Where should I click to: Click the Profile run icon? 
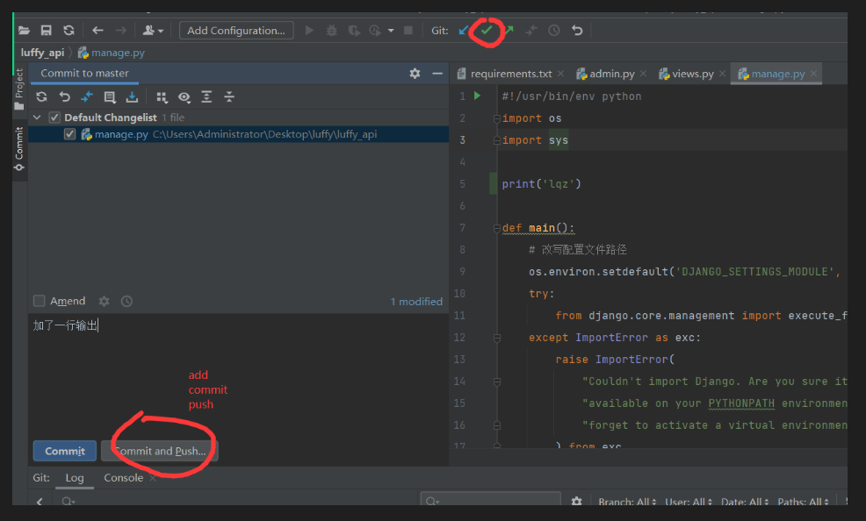coord(375,31)
